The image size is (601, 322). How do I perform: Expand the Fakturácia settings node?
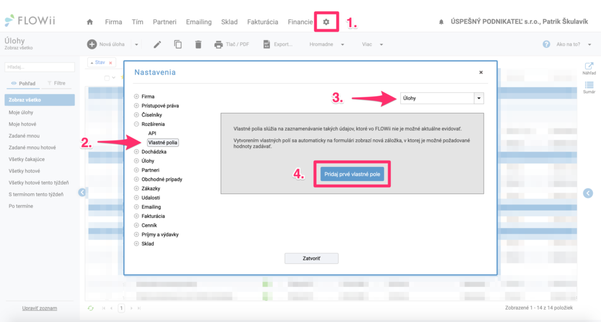click(x=136, y=216)
